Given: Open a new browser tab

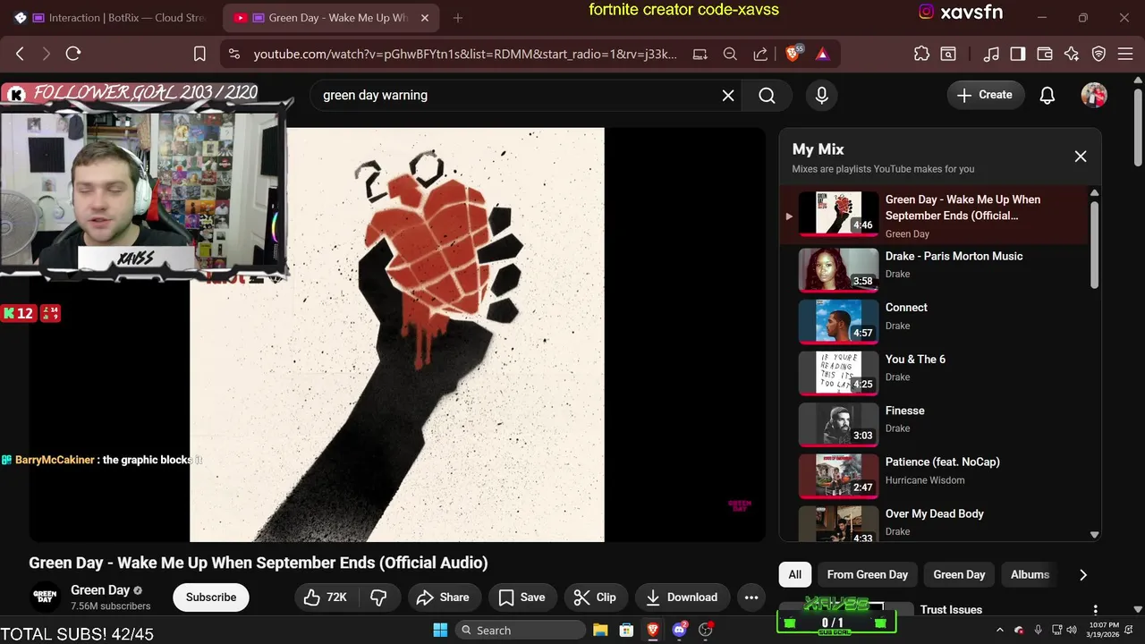Looking at the screenshot, I should click(458, 18).
